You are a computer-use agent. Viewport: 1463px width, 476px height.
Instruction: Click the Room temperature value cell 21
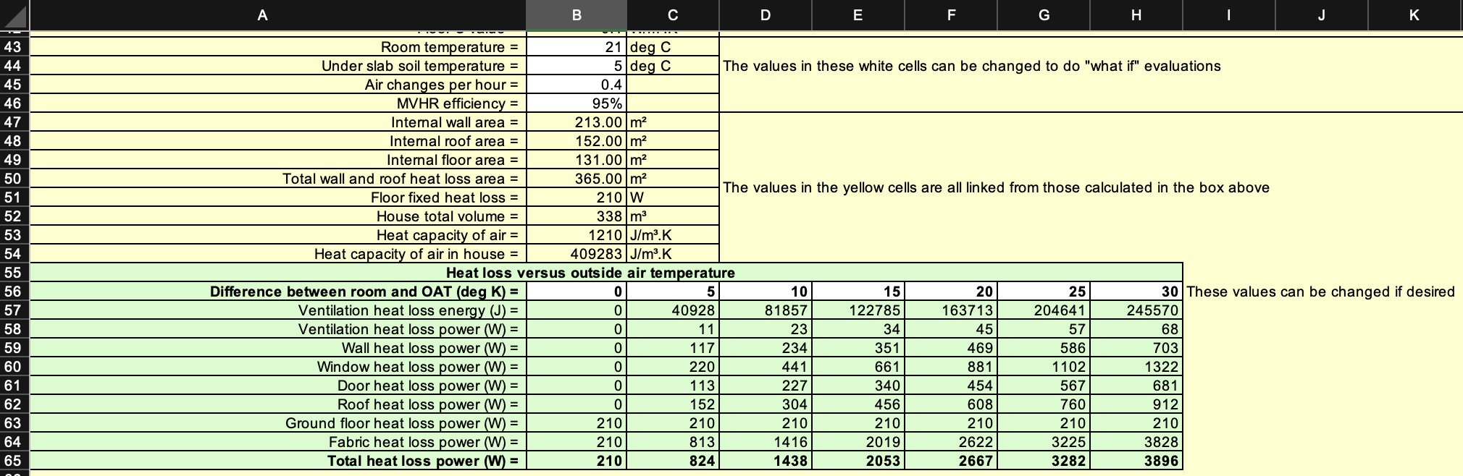coord(576,47)
